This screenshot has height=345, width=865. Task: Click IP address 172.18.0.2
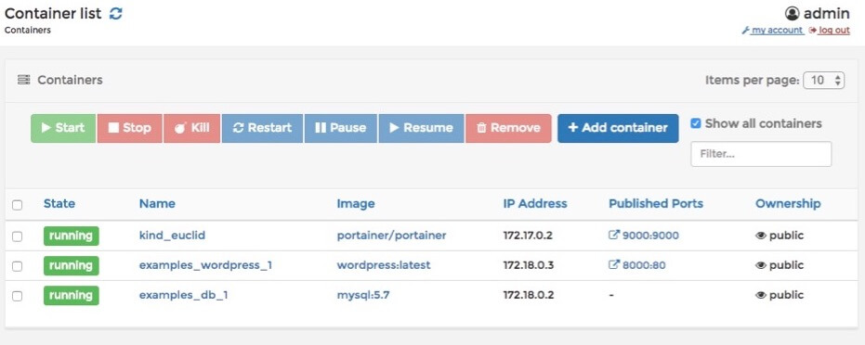pyautogui.click(x=529, y=295)
